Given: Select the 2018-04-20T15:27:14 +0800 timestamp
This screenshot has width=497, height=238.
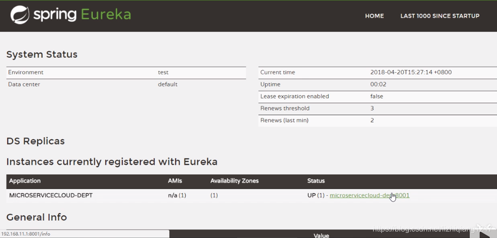Looking at the screenshot, I should (x=411, y=72).
